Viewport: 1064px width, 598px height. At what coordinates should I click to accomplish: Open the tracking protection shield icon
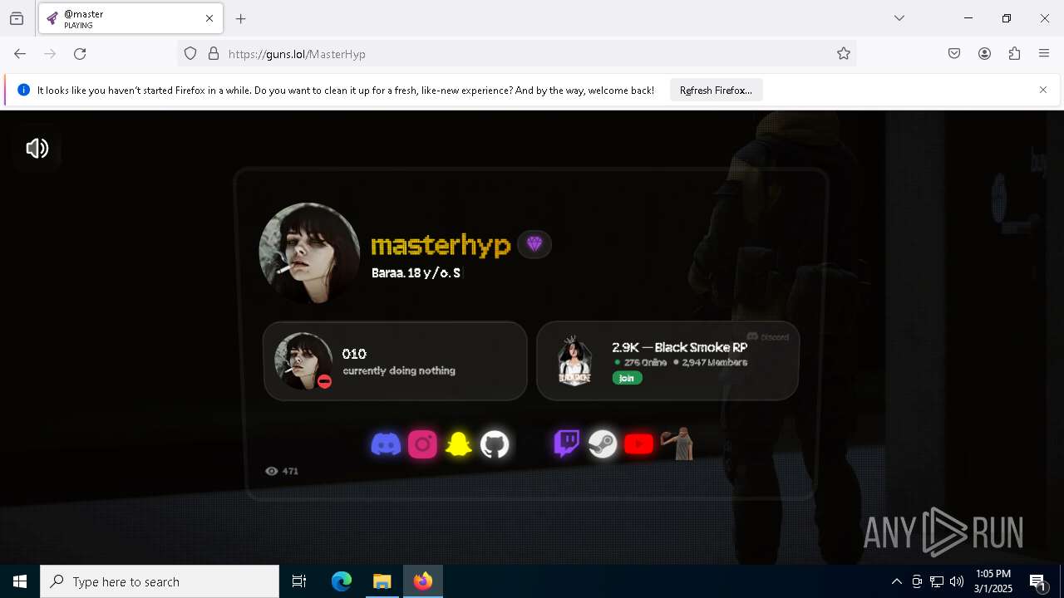(190, 54)
